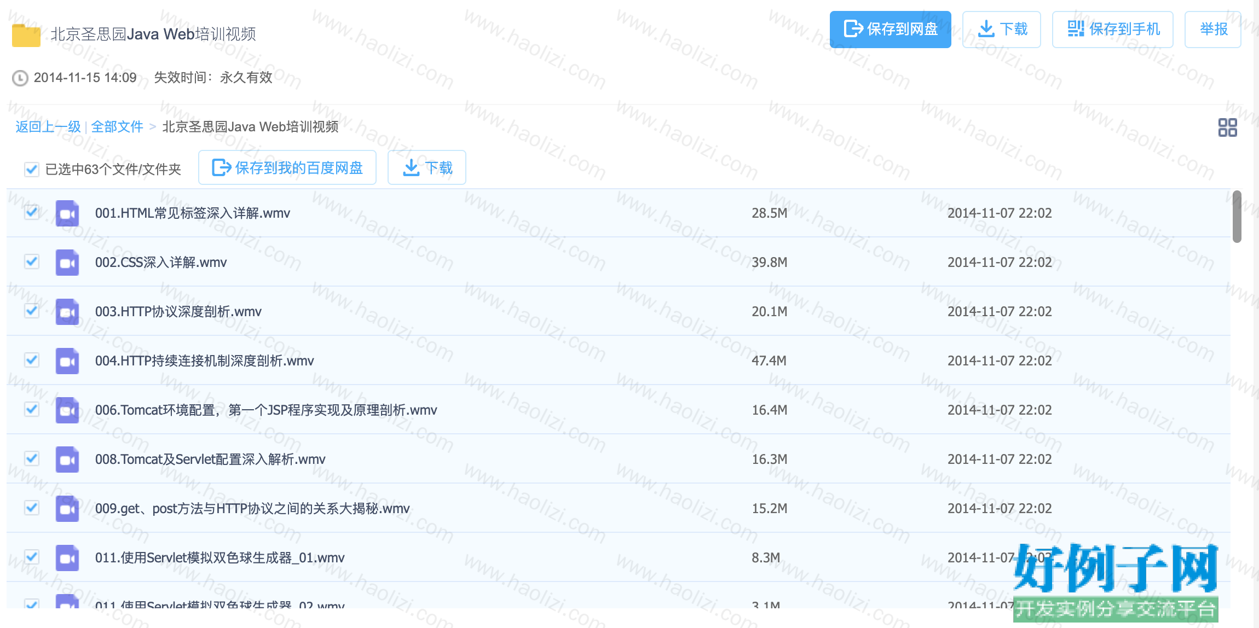The image size is (1259, 628).
Task: Open file 008.Tomcat及Servlet配置深入解析.wmv
Action: [x=210, y=460]
